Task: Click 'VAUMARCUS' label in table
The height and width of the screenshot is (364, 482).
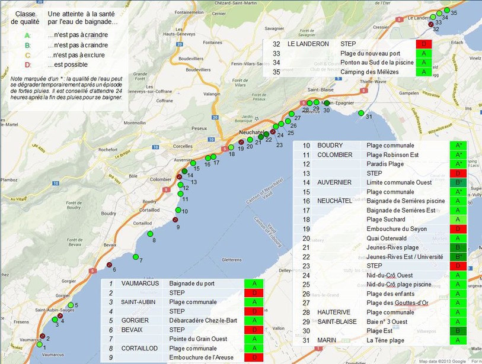Action: click(140, 284)
